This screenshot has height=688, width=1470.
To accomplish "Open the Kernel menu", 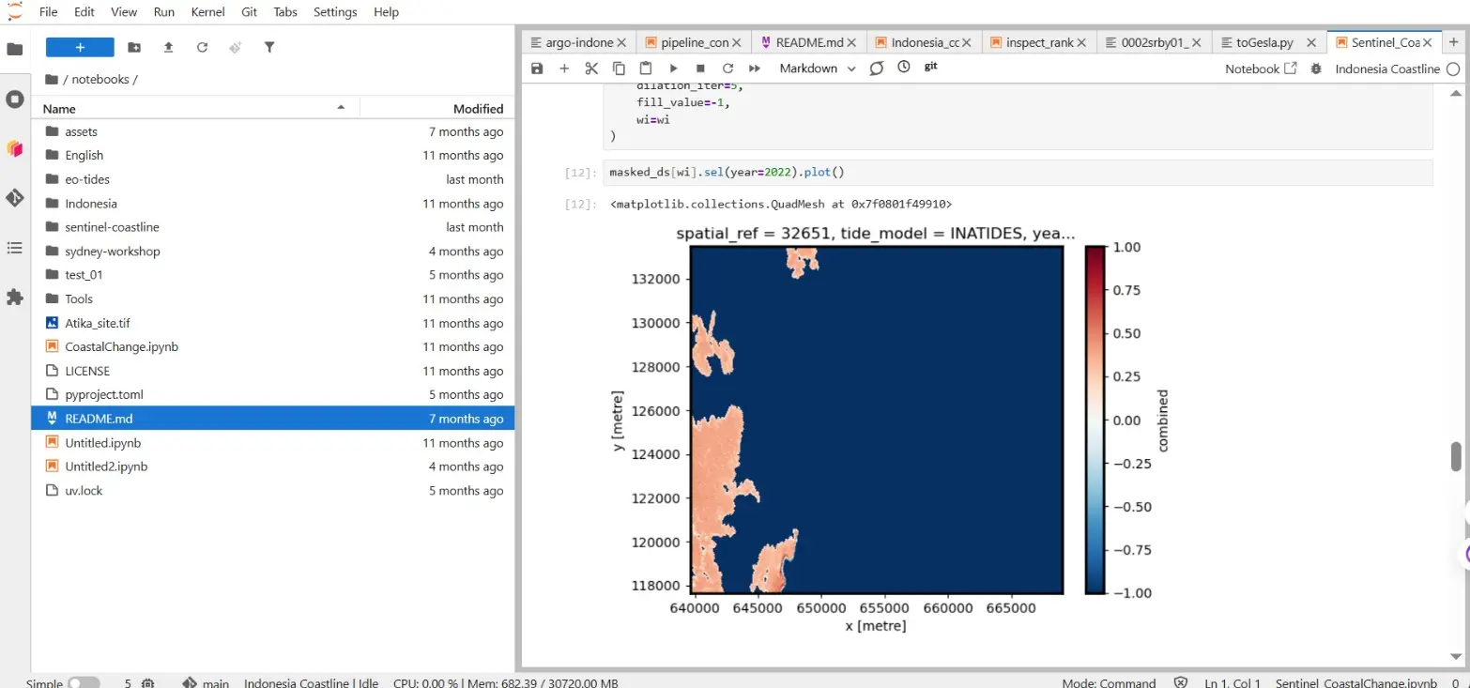I will pyautogui.click(x=207, y=12).
